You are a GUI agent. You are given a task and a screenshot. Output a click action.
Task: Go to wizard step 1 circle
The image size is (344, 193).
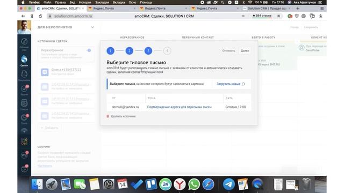(110, 51)
